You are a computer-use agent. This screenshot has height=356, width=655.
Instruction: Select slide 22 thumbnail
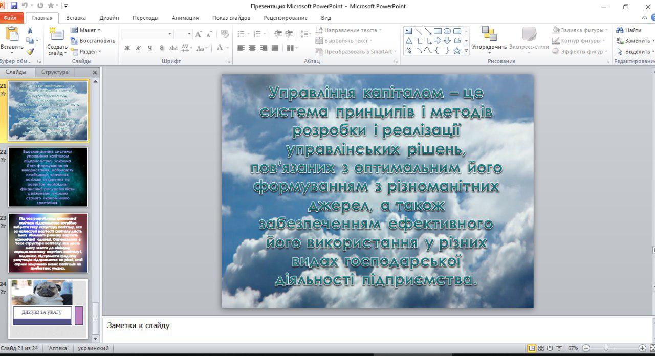pos(48,177)
